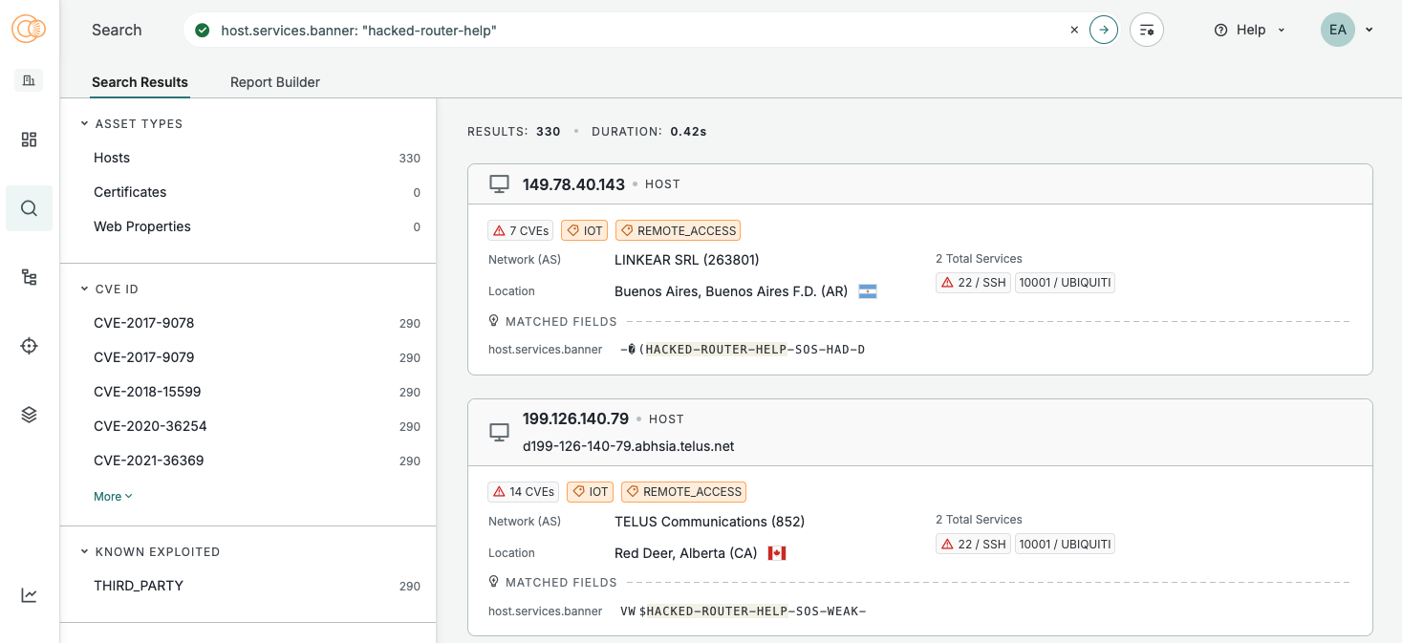Open the dashboard grid icon in sidebar
The image size is (1402, 643).
(29, 139)
